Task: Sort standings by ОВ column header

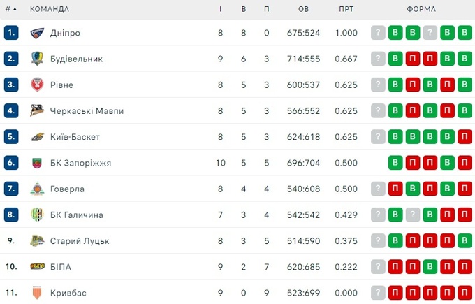Action: pyautogui.click(x=303, y=9)
